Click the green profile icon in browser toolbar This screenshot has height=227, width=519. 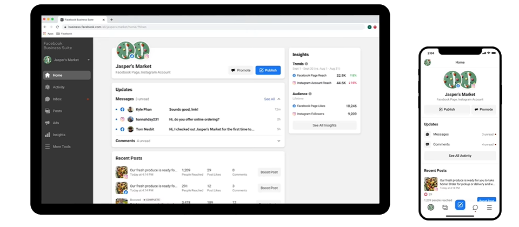[370, 27]
